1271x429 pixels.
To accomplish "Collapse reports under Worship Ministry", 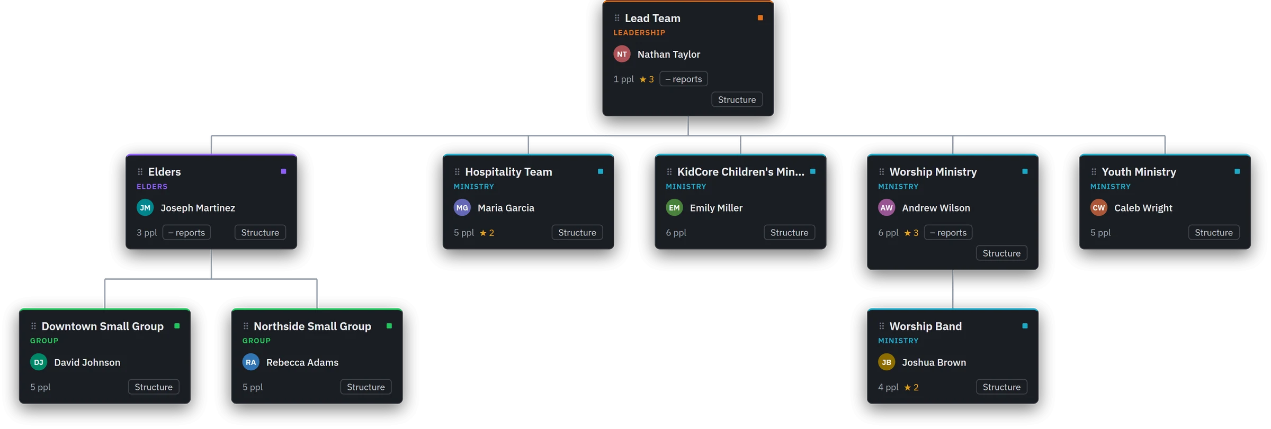I will [948, 233].
